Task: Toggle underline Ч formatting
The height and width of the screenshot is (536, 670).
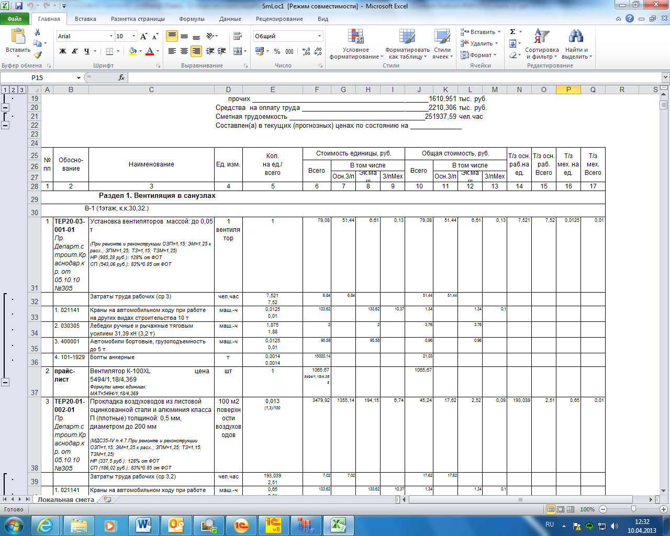Action: 87,51
